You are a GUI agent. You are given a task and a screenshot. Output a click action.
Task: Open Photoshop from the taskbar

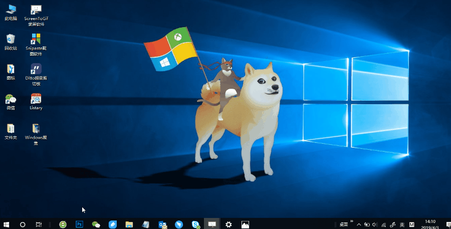tap(79, 224)
